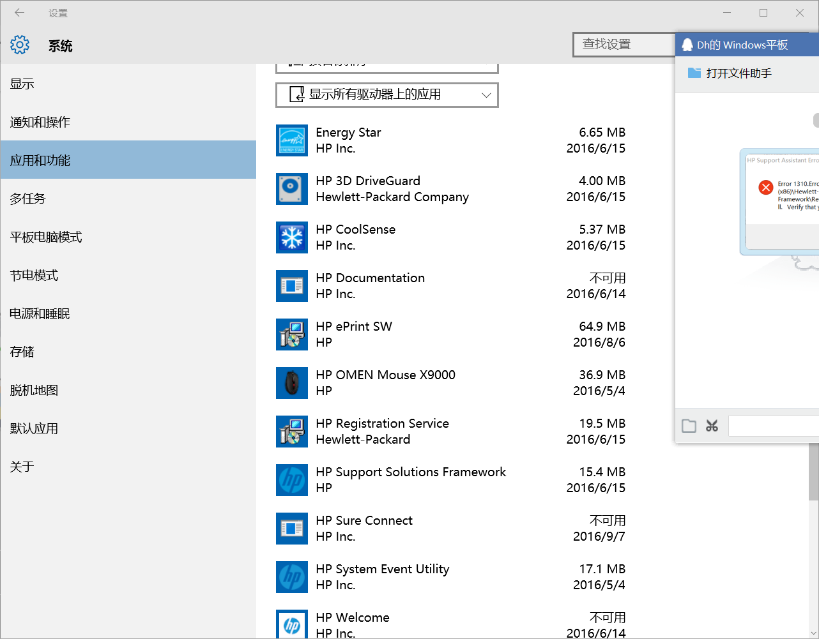Open the partially hidden sort dropdown above
This screenshot has width=819, height=639.
387,68
